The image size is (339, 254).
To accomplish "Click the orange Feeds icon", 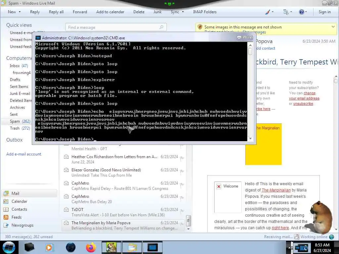I will coord(6,217).
